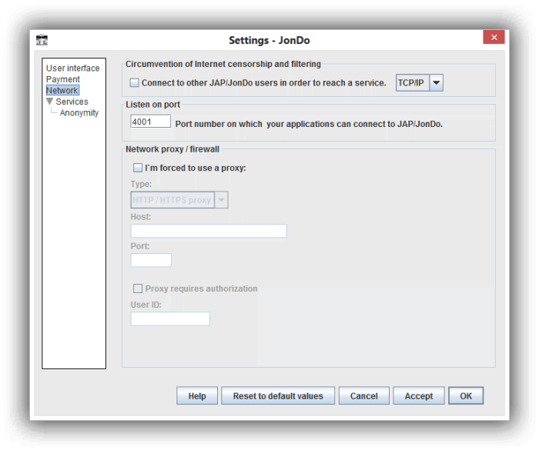
Task: Click Reset to default values button
Action: pyautogui.click(x=278, y=395)
